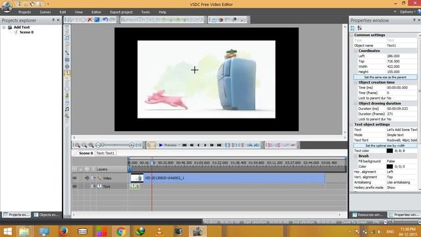421x237 pixels.
Task: Open the Editor menu
Action: [x=97, y=12]
